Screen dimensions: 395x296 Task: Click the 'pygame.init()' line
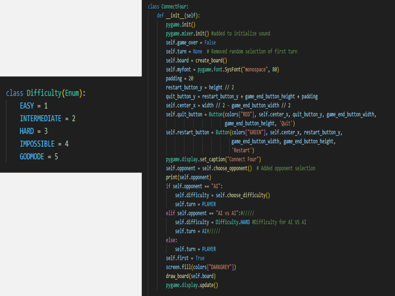click(181, 24)
